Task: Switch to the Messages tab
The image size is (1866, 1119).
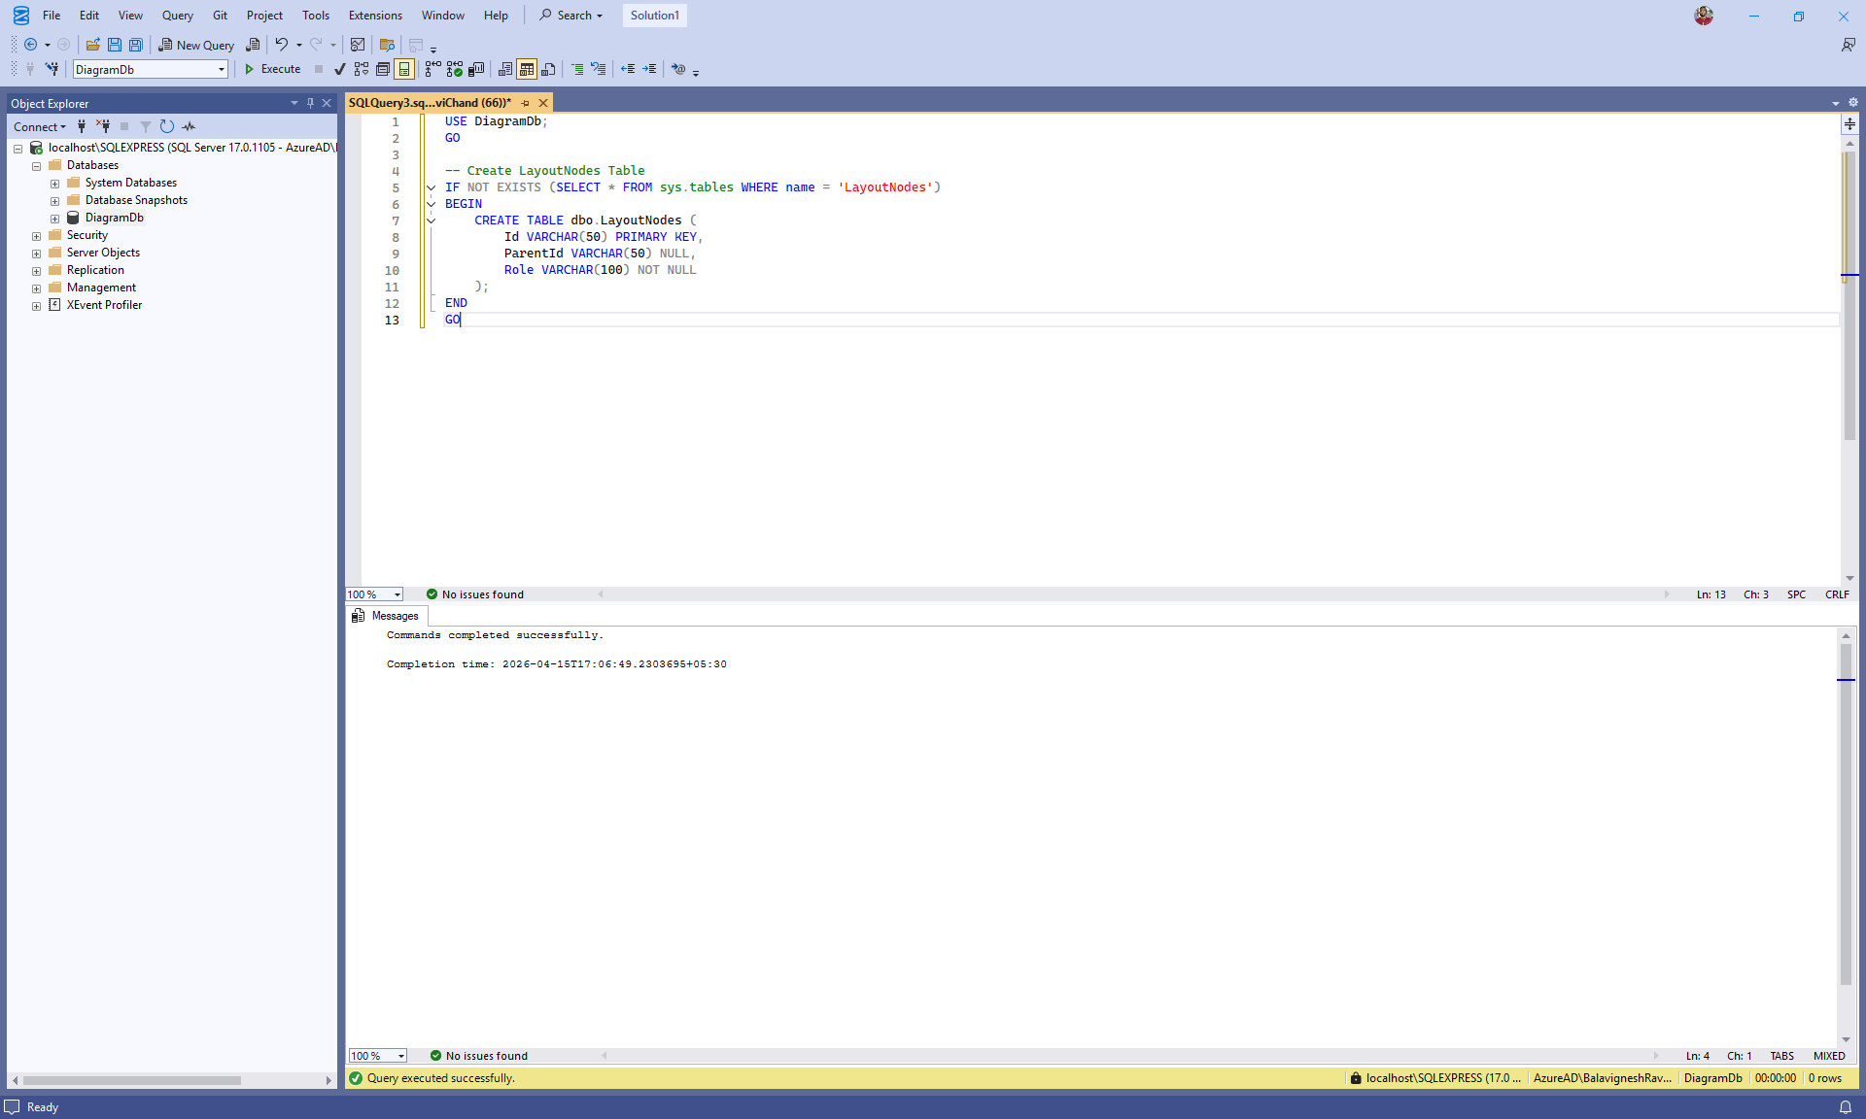Action: (x=386, y=616)
